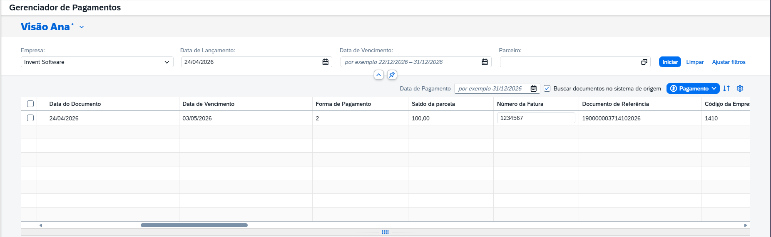Toggle select-all checkbox in table header

pyautogui.click(x=30, y=104)
